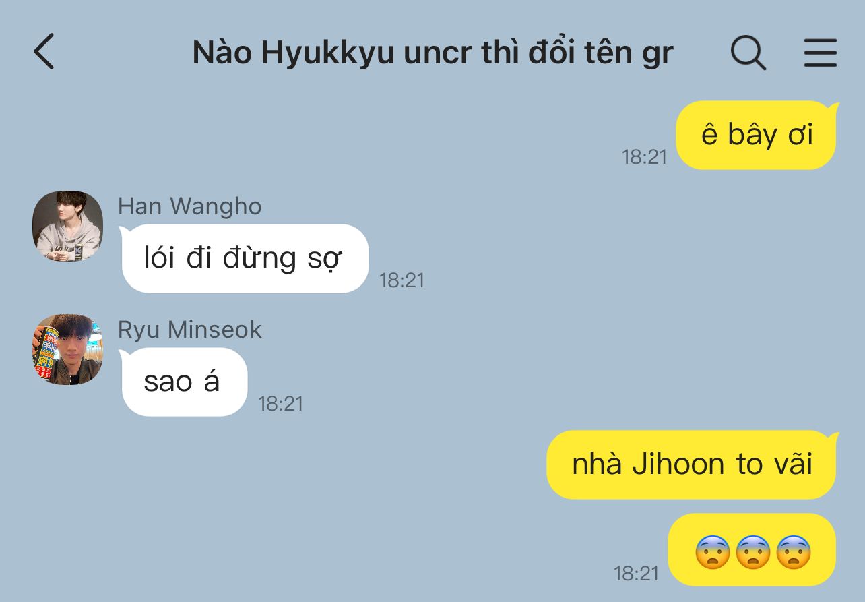The height and width of the screenshot is (602, 865).
Task: Click the 18:21 timestamp beside "sao á"
Action: (x=280, y=404)
